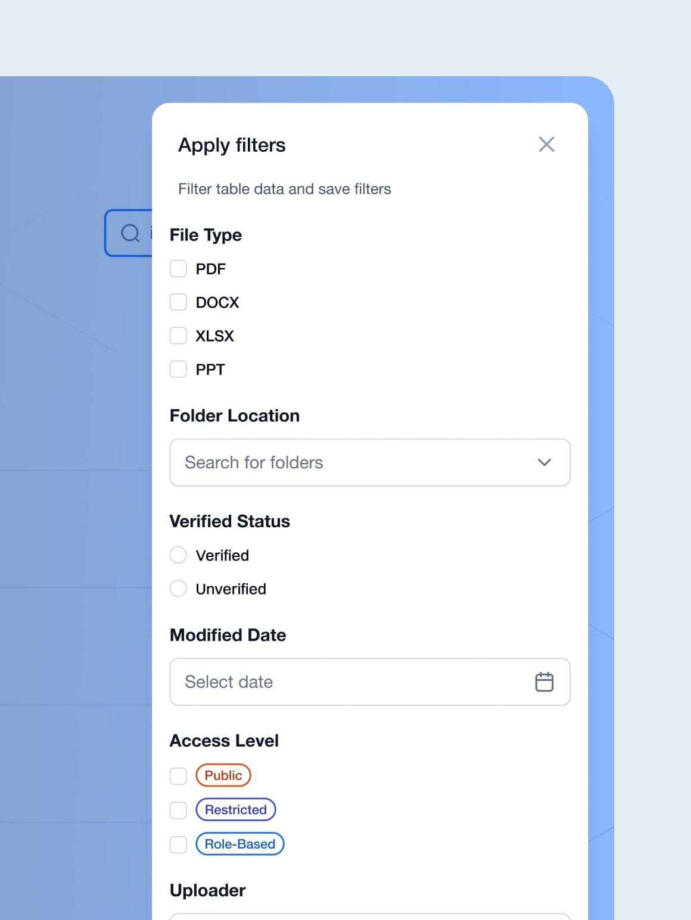The width and height of the screenshot is (691, 920).
Task: Check the Public access level box
Action: click(178, 776)
